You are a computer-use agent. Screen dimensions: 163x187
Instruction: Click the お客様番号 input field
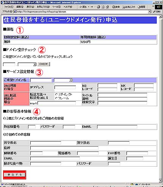pyautogui.click(x=32, y=127)
